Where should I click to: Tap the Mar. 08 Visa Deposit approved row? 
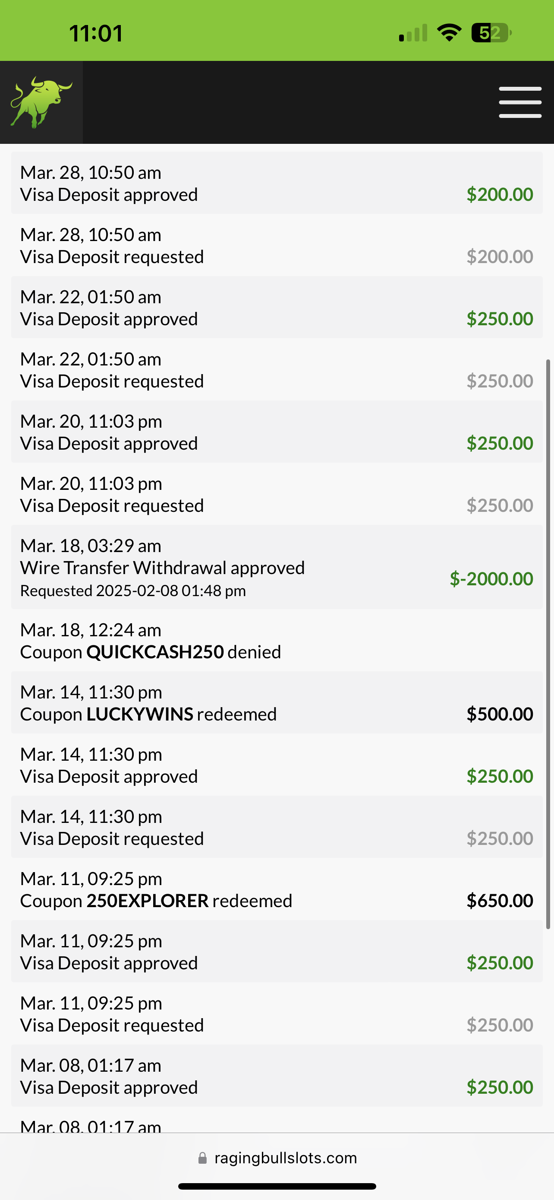[277, 1076]
